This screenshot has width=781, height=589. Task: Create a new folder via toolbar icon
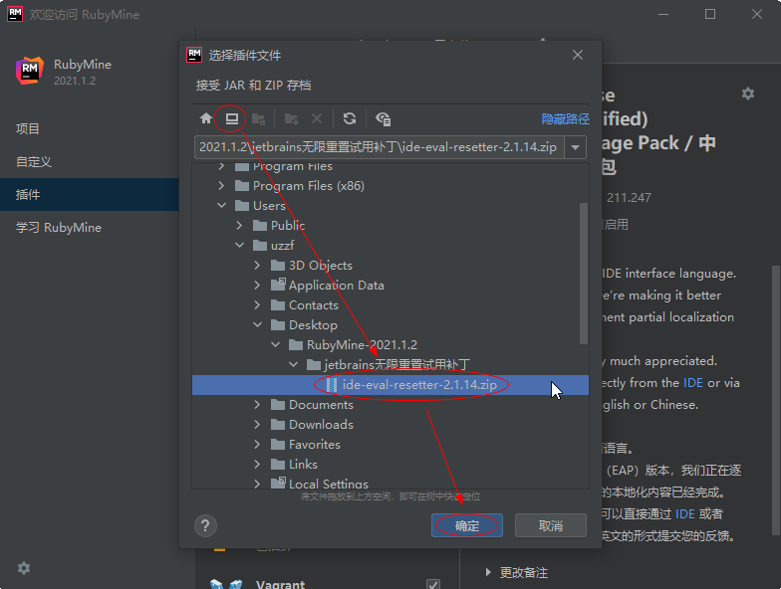click(291, 119)
